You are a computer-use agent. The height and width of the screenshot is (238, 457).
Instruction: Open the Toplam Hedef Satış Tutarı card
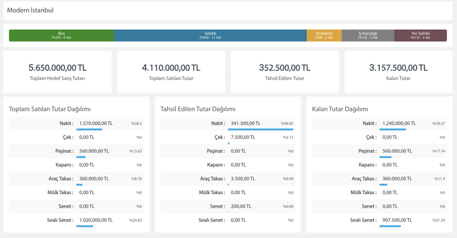57,72
